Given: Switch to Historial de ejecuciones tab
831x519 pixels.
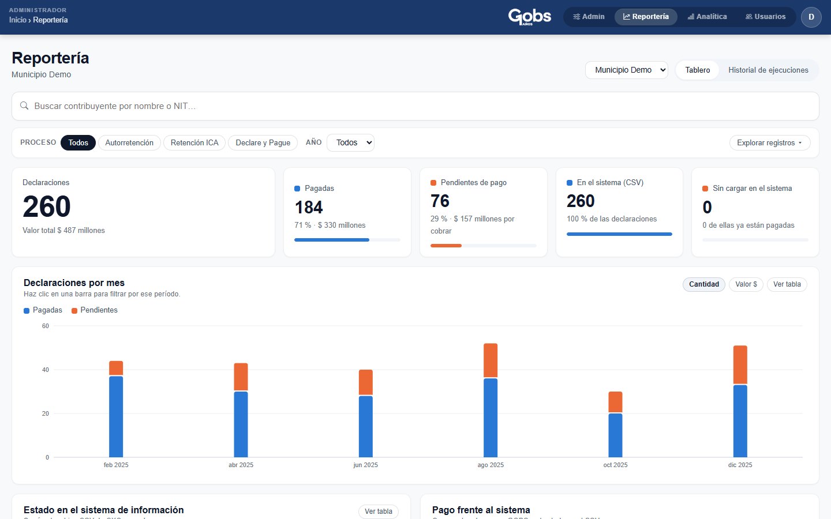Looking at the screenshot, I should tap(768, 70).
